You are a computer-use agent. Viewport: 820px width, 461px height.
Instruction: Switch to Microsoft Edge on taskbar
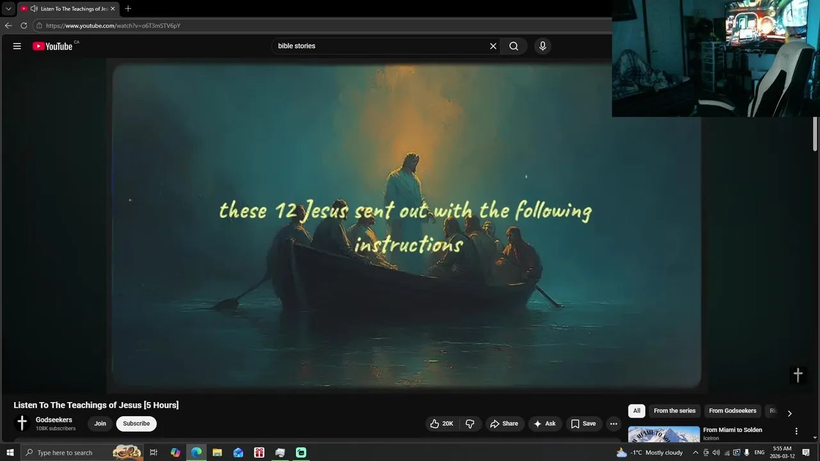coord(197,453)
